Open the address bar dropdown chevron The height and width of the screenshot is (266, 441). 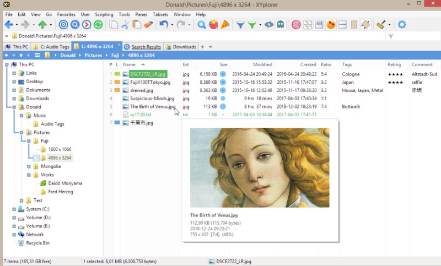(7, 36)
